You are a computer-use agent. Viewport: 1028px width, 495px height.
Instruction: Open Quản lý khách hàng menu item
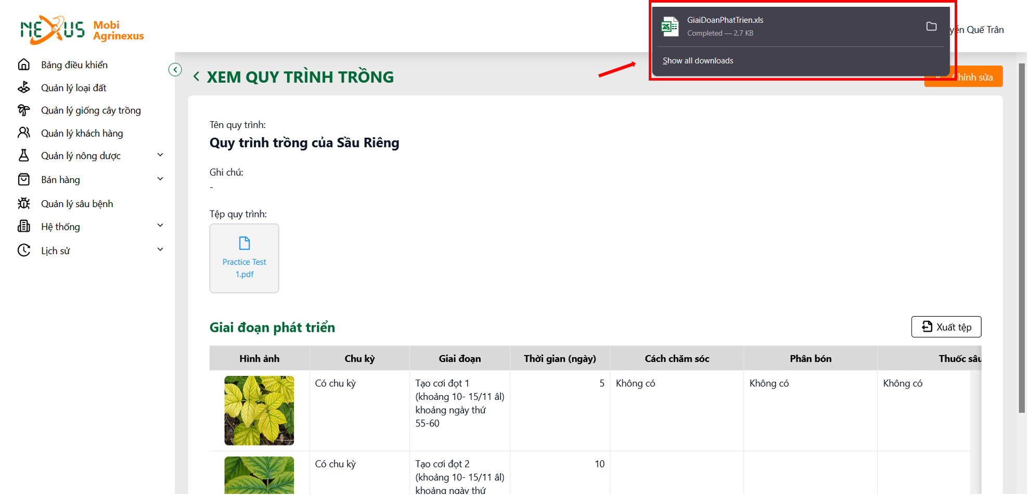click(x=82, y=133)
